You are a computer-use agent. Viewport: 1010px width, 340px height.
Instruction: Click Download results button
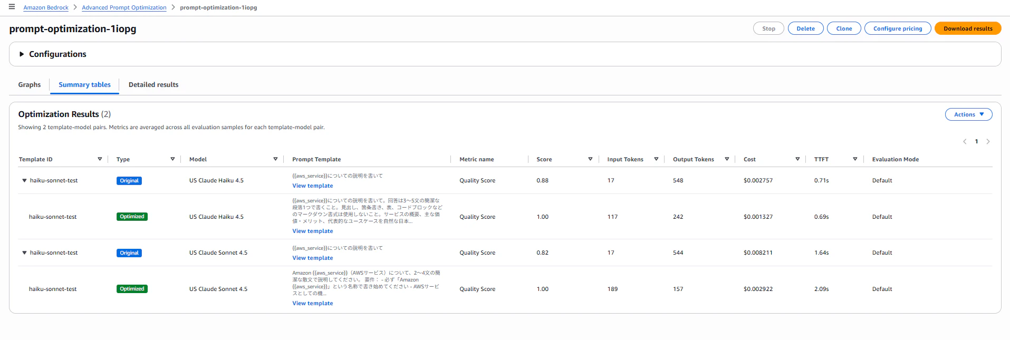[968, 28]
